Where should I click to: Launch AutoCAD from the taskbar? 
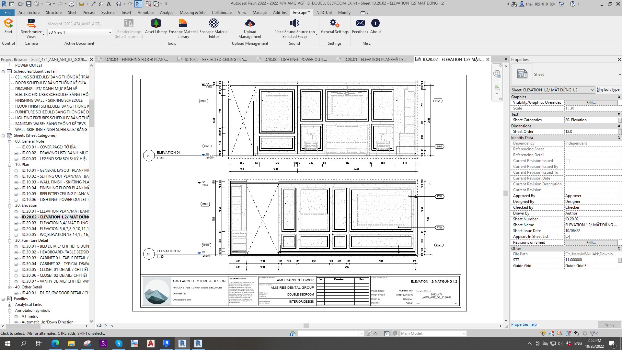150,343
